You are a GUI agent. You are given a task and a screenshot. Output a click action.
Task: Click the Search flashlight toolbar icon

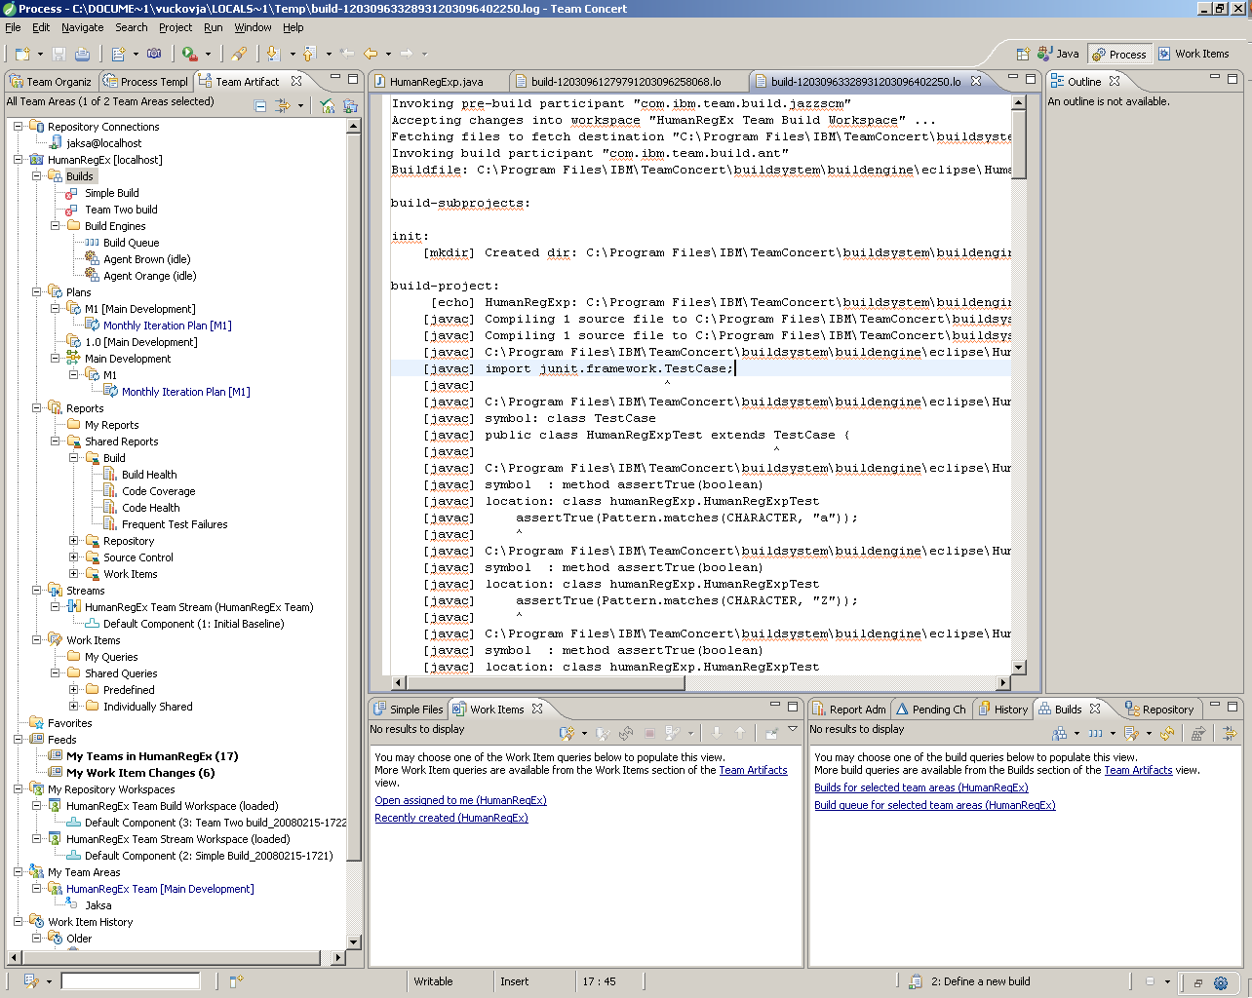[239, 54]
